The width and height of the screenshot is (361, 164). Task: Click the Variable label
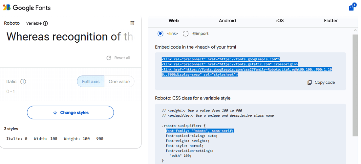tap(34, 23)
